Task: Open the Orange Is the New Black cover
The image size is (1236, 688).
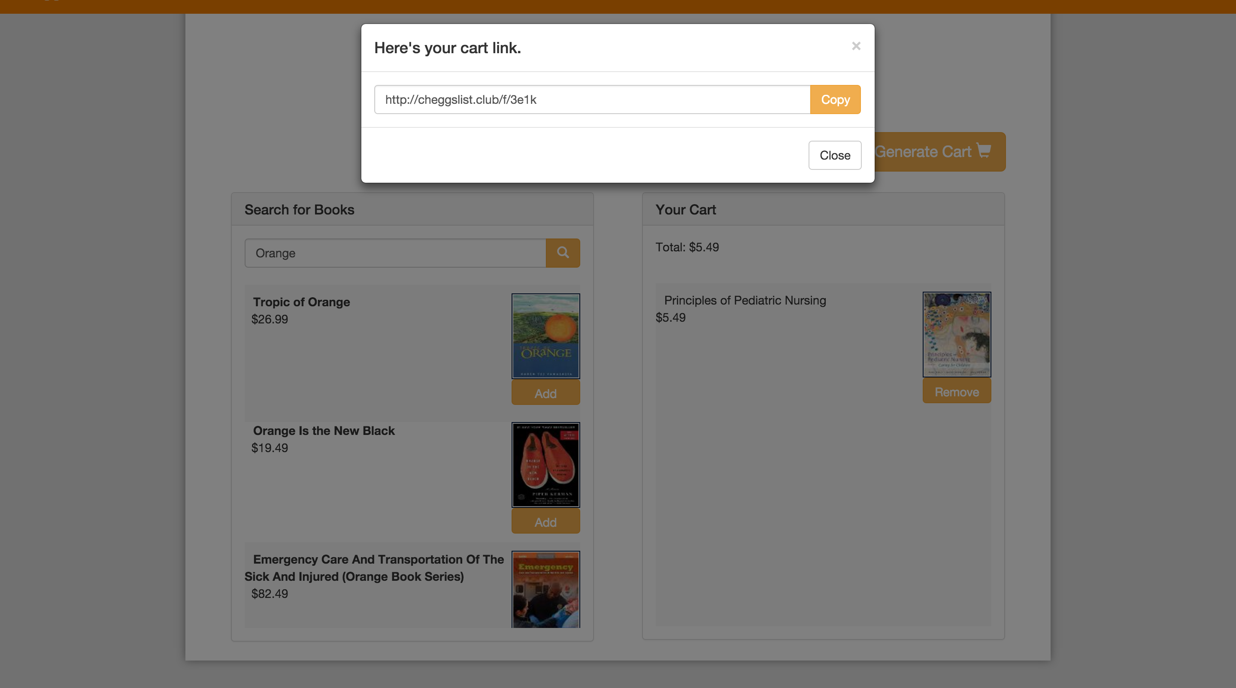Action: click(545, 464)
